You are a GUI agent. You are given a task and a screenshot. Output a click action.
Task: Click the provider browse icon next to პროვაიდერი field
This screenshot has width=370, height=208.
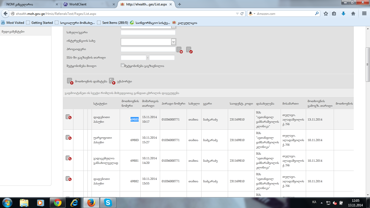(x=179, y=50)
